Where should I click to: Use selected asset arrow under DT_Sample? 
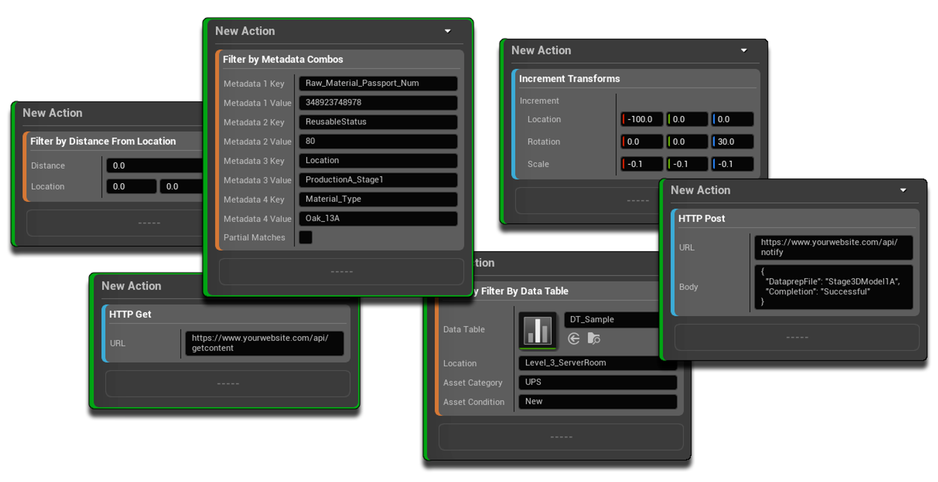point(573,339)
